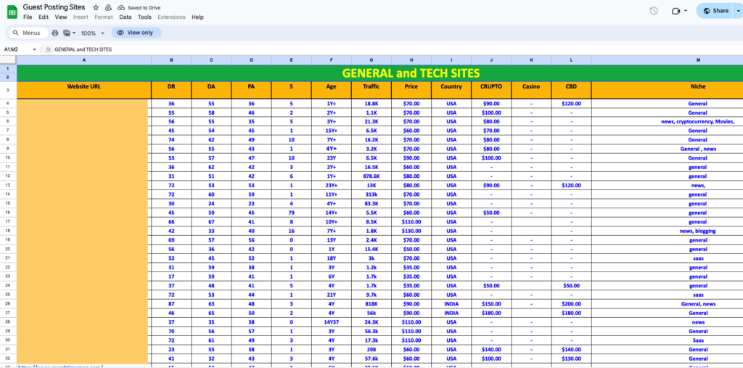Screen dimensions: 743x368
Task: Select the GENERAL and TECH SITES title cell
Action: click(410, 73)
